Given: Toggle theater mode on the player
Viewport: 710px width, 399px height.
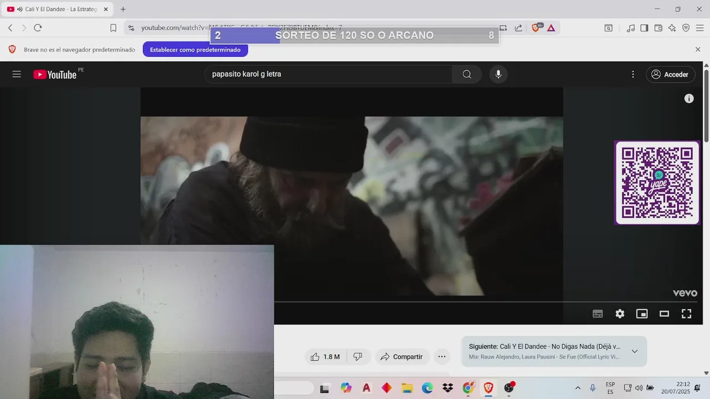Looking at the screenshot, I should pos(664,314).
